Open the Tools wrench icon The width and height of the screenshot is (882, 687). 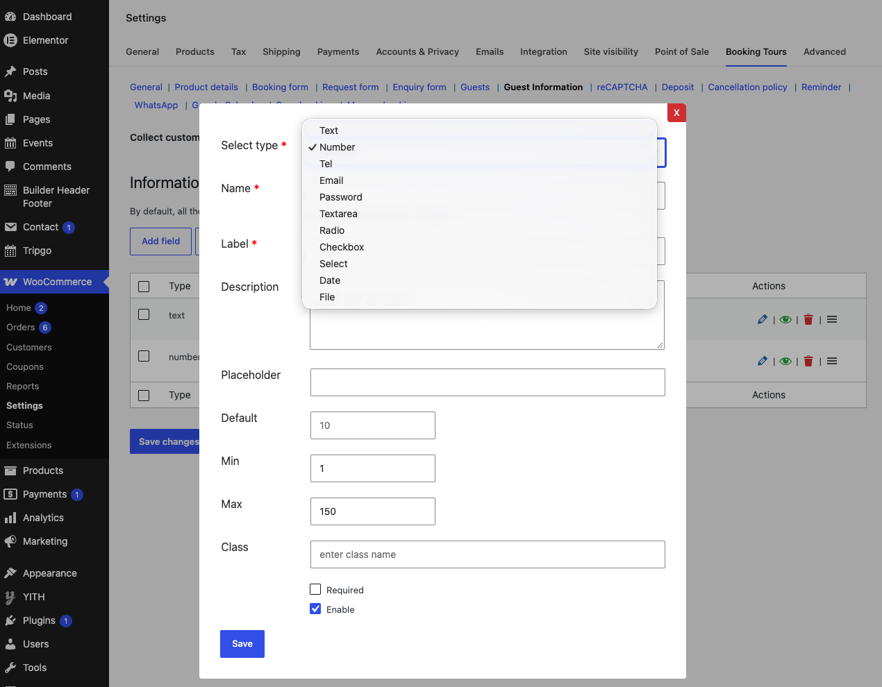coord(10,668)
